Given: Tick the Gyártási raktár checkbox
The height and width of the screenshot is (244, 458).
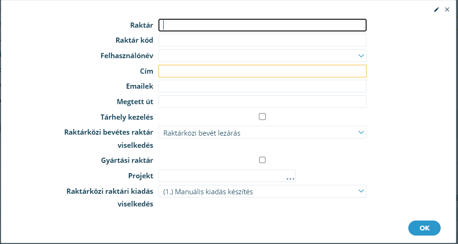Looking at the screenshot, I should pos(263,160).
